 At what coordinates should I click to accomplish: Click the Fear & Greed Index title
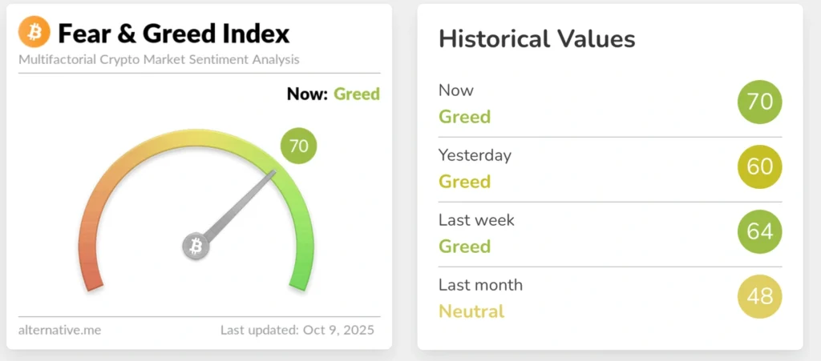[173, 34]
